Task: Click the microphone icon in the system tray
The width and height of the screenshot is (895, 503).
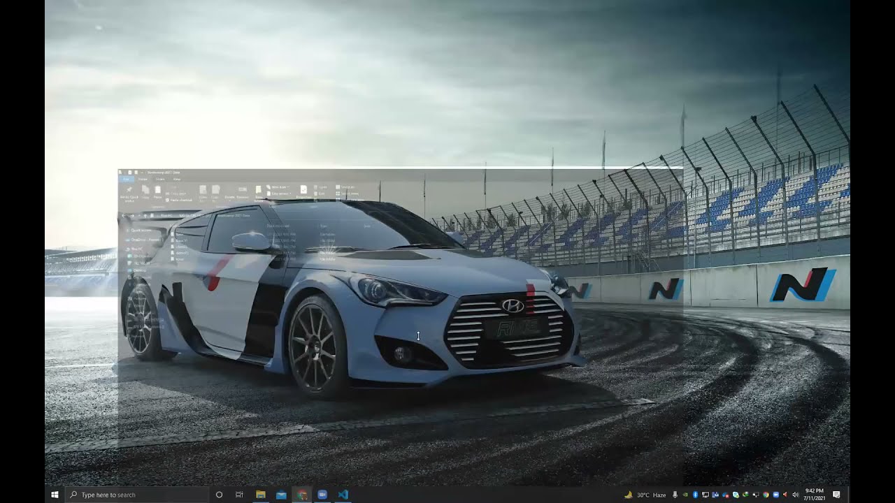Action: 675,495
